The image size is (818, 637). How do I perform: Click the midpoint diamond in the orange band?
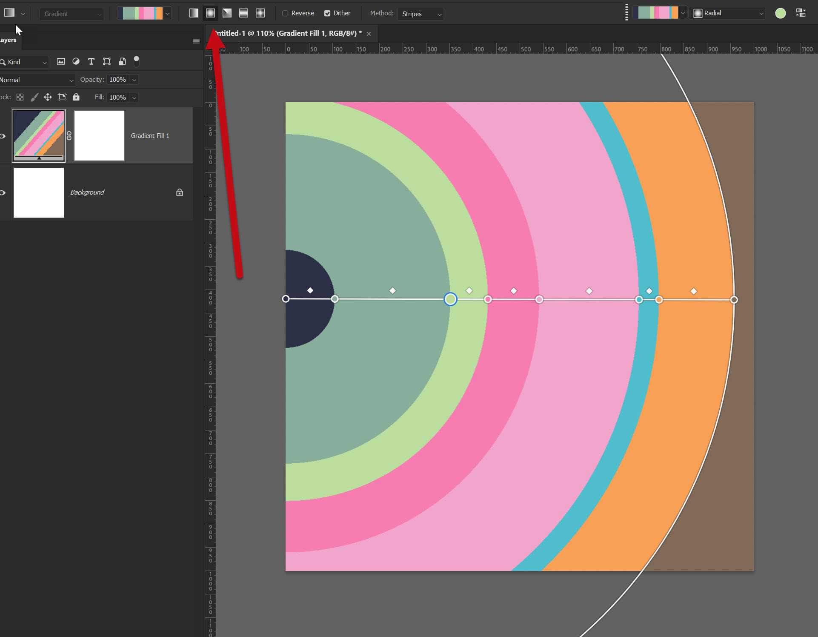[x=694, y=291]
